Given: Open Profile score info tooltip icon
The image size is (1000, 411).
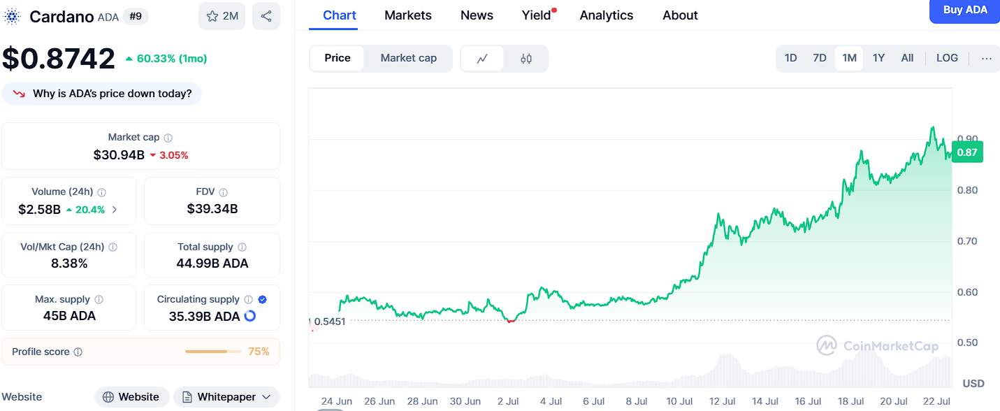Looking at the screenshot, I should coord(78,352).
